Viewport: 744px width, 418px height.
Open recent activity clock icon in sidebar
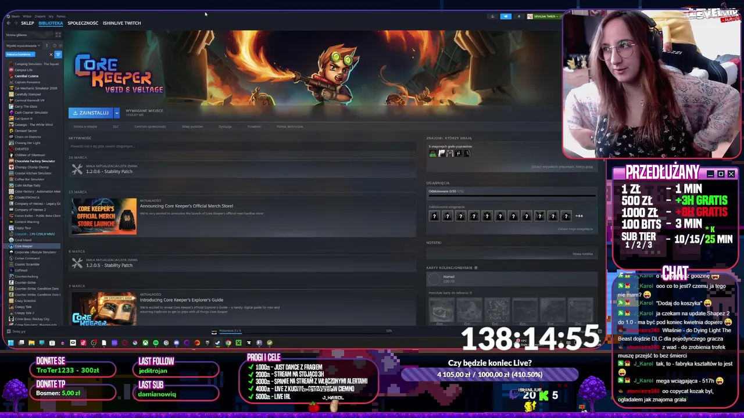click(x=54, y=45)
